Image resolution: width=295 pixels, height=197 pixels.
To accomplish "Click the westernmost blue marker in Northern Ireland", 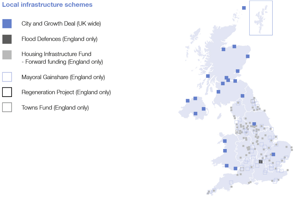I will tap(188, 101).
